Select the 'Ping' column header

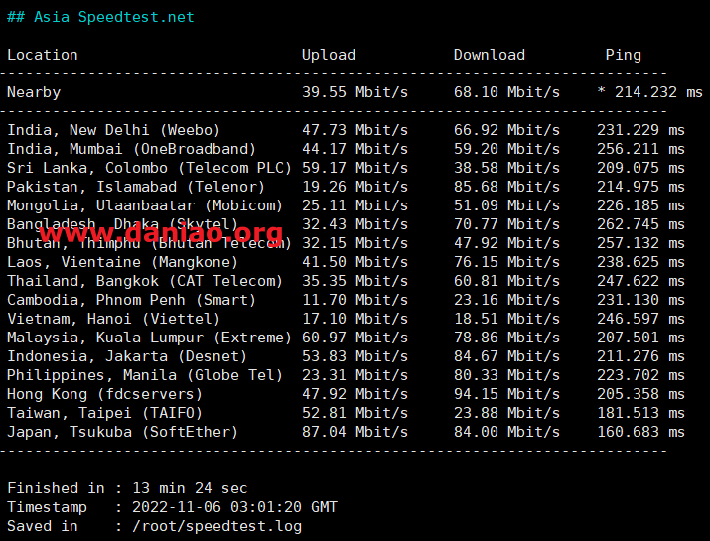tap(623, 56)
